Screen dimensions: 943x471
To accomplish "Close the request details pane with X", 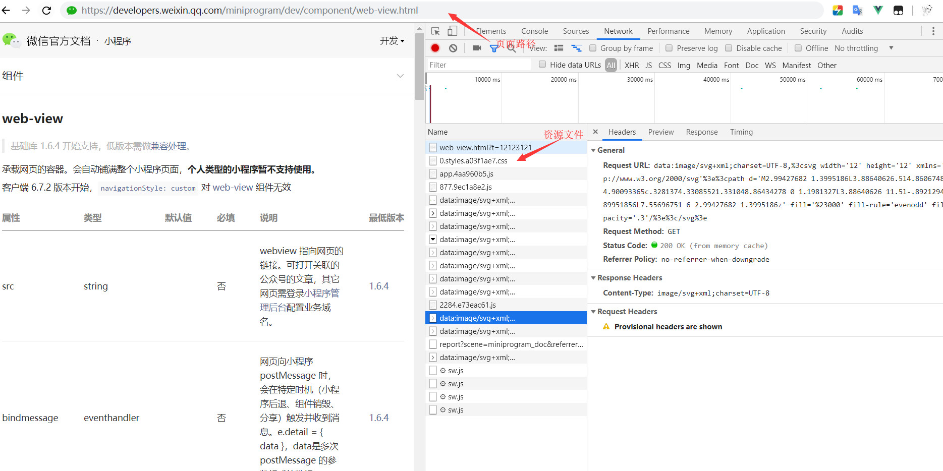I will (x=595, y=132).
